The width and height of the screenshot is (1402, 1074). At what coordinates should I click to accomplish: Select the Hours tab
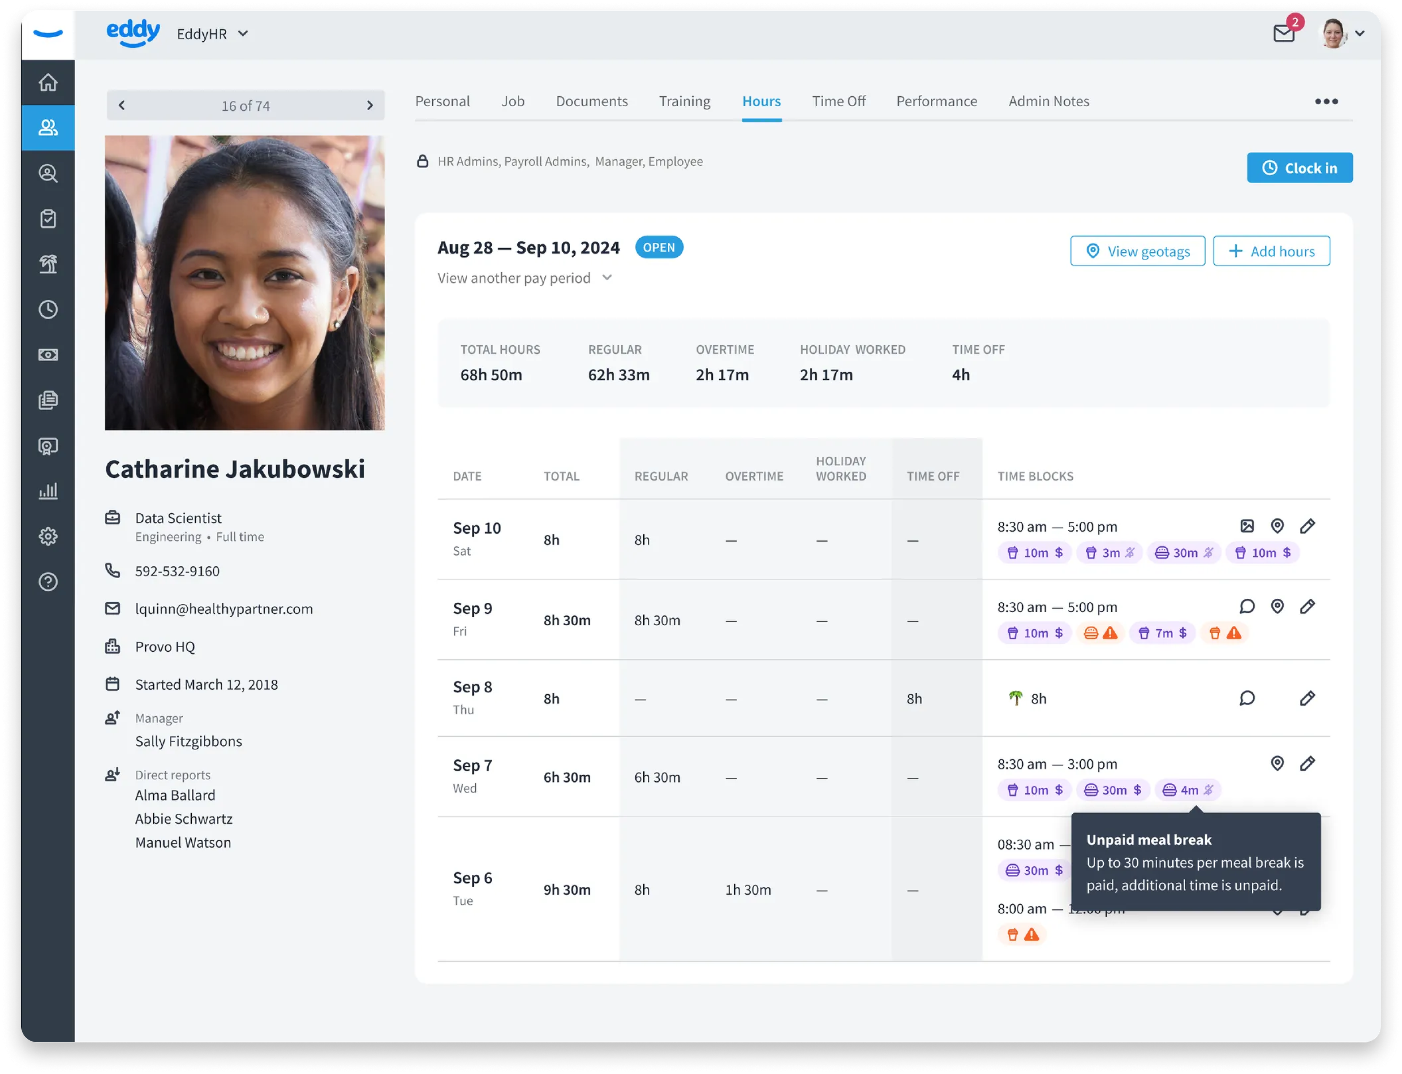click(x=761, y=101)
